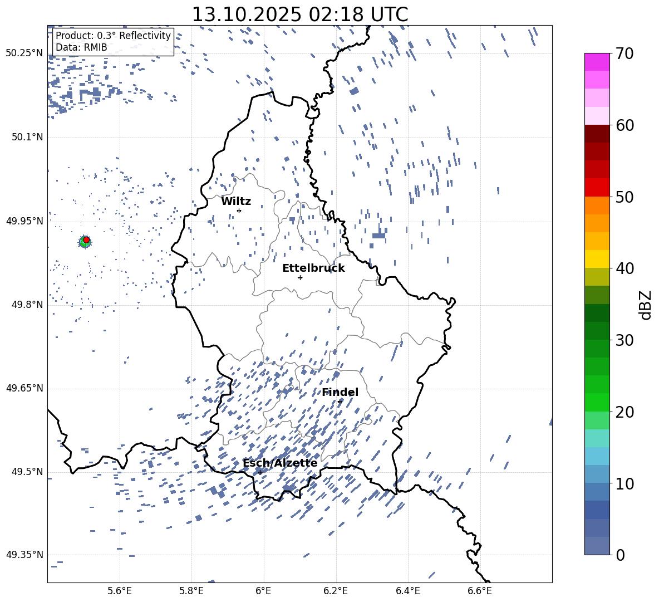Image resolution: width=659 pixels, height=602 pixels.
Task: Click the Findel station cross marker
Action: [340, 402]
